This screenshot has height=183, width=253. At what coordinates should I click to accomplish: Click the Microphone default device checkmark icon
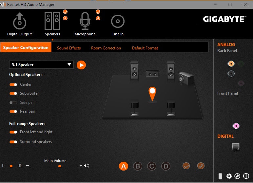pyautogui.click(x=98, y=12)
